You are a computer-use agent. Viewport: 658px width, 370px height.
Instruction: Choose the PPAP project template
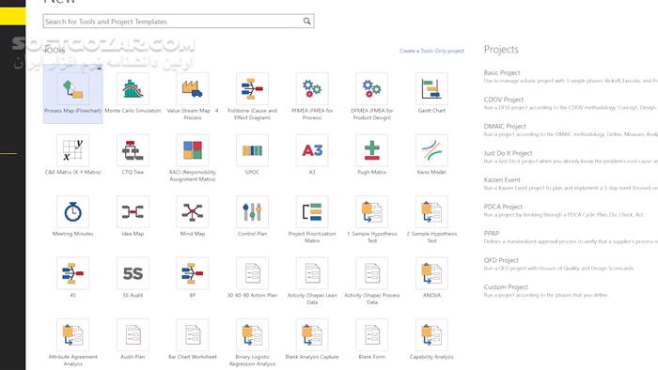click(492, 234)
